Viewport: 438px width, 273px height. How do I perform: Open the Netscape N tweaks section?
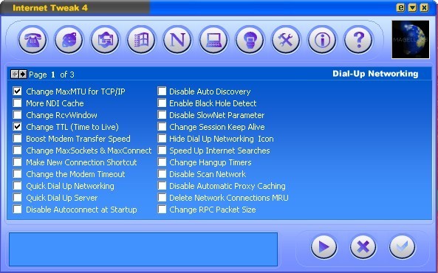click(177, 40)
